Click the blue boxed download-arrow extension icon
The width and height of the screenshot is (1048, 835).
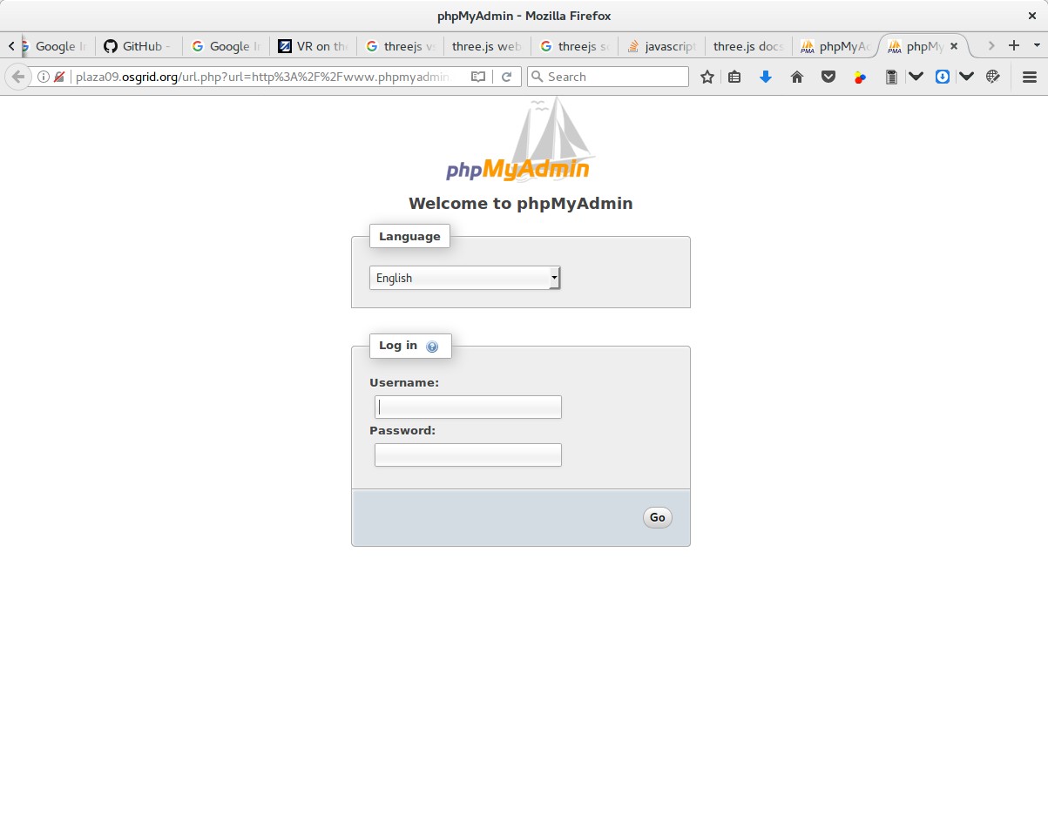(942, 77)
